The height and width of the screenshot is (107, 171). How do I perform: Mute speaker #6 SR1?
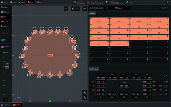point(128,25)
